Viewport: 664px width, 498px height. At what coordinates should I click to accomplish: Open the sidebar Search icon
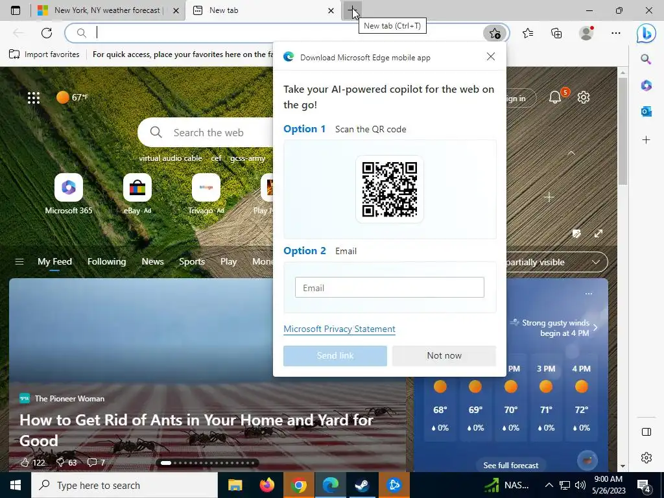pos(646,59)
